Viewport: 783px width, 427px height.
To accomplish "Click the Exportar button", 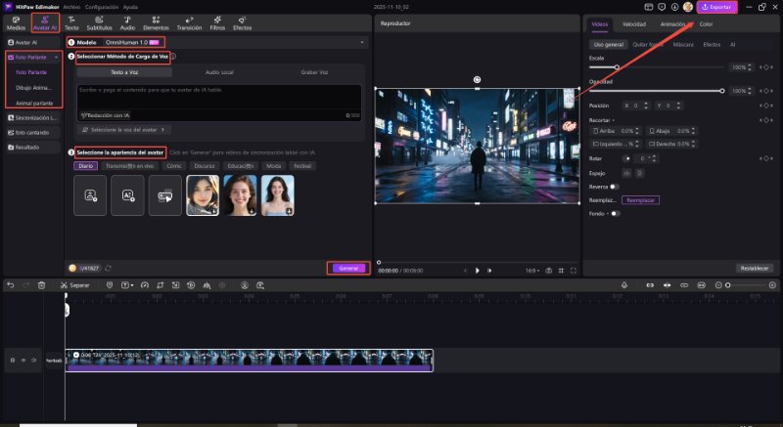I will 716,7.
